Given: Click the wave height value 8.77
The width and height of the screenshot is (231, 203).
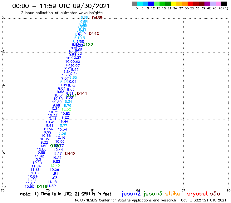Looking at the screenshot, I should pyautogui.click(x=63, y=126).
